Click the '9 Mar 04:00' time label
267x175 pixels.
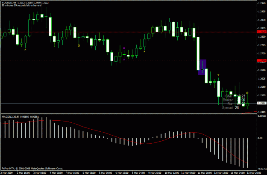click(x=138, y=173)
